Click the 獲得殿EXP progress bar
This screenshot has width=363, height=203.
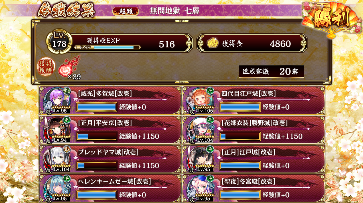pos(108,47)
